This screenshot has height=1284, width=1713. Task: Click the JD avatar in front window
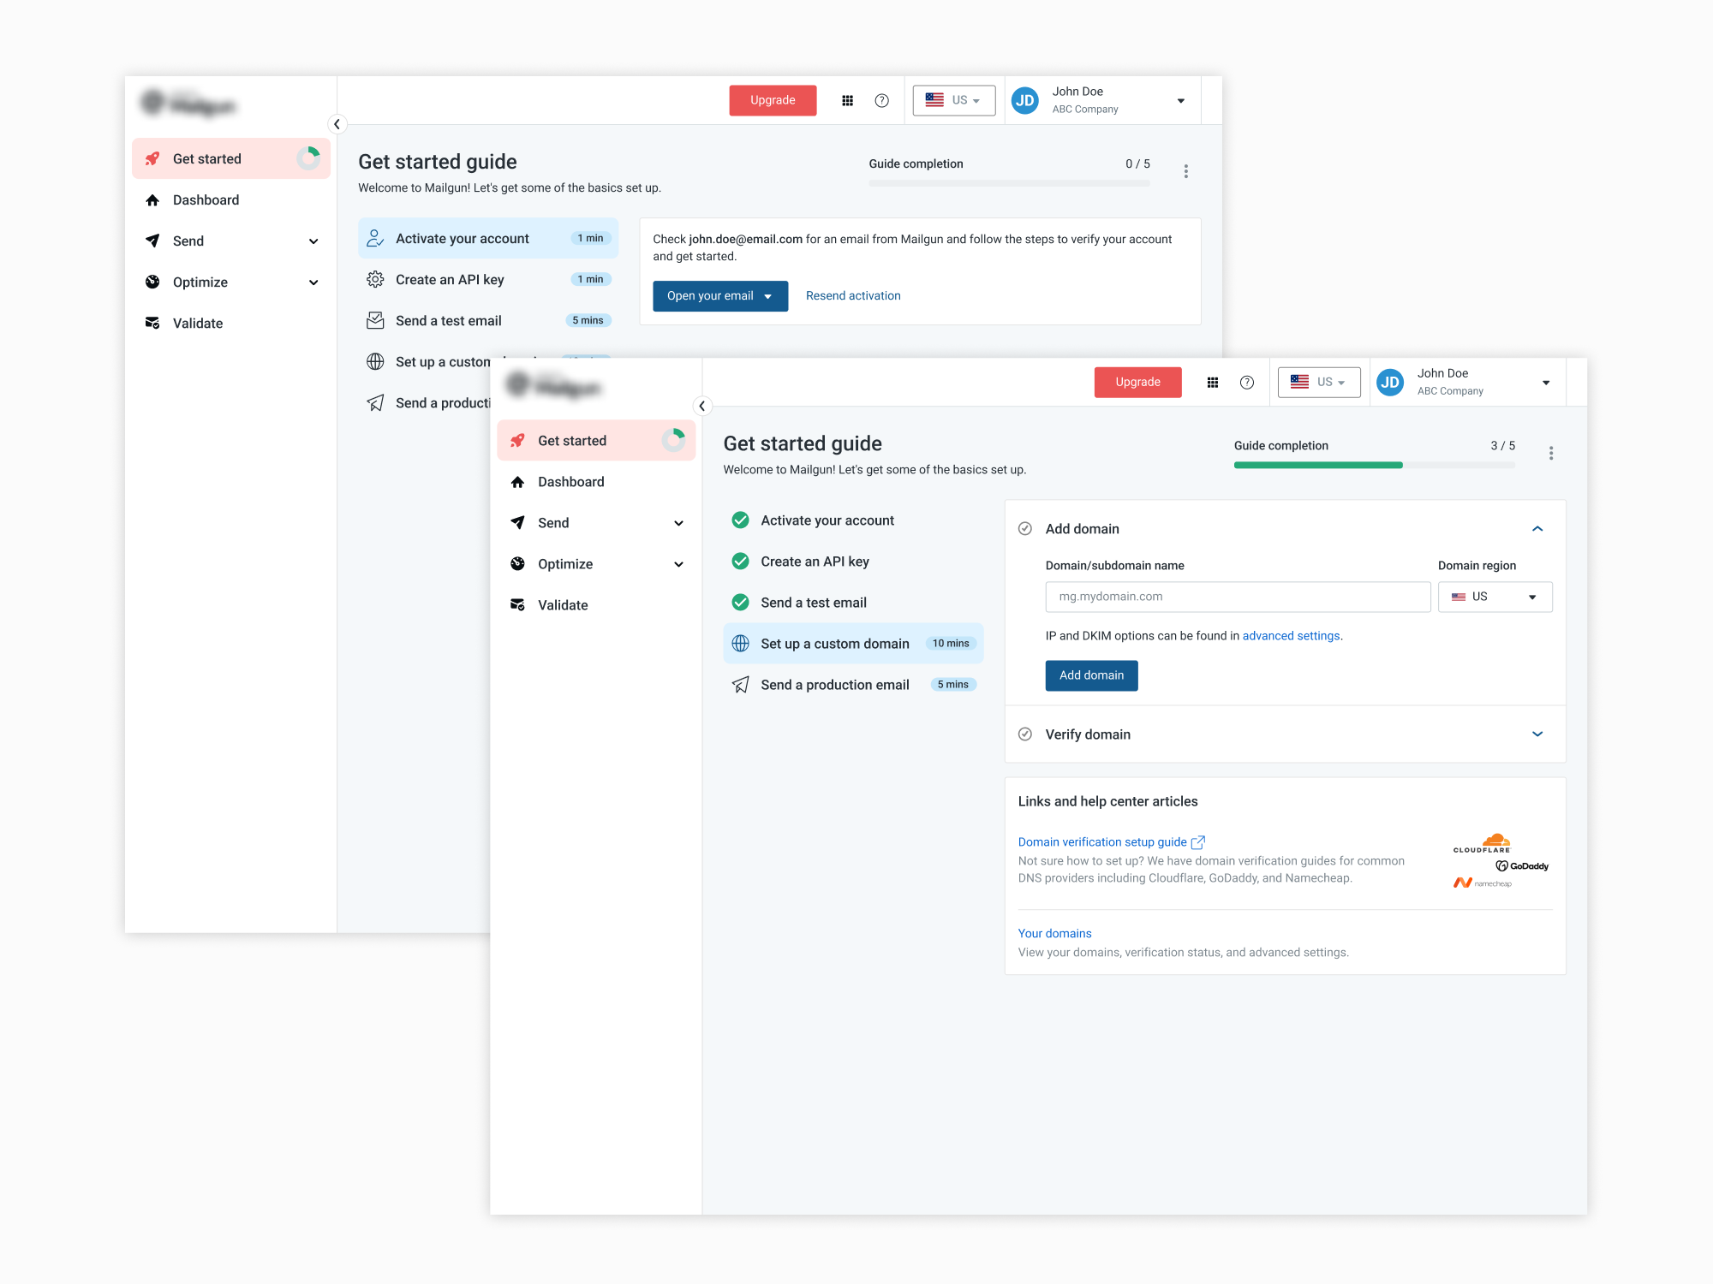tap(1389, 383)
